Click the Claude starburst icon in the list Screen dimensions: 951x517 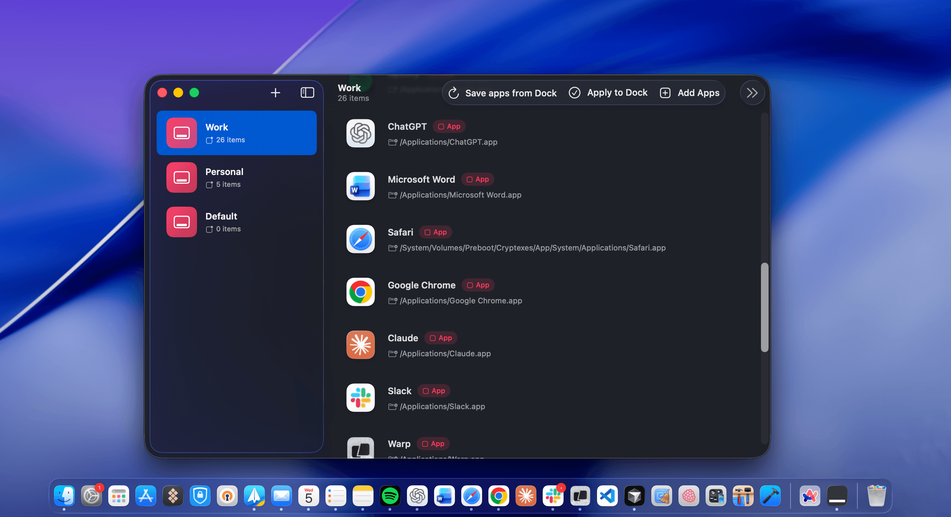pos(360,345)
